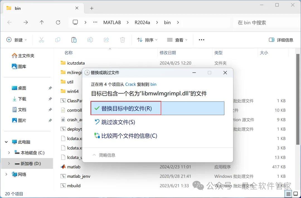Expand the Network (网络) node
Viewport: 301px width, 198px height.
[6, 174]
